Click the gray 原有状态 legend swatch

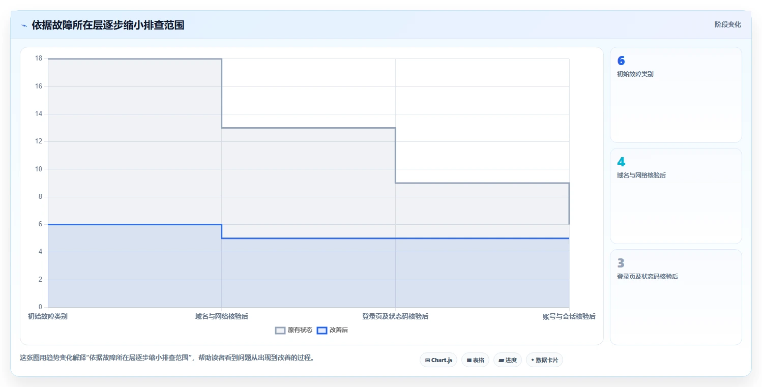[280, 331]
